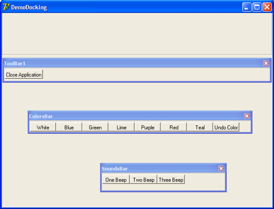Play the One Beep sound
Image resolution: width=274 pixels, height=209 pixels.
click(116, 180)
